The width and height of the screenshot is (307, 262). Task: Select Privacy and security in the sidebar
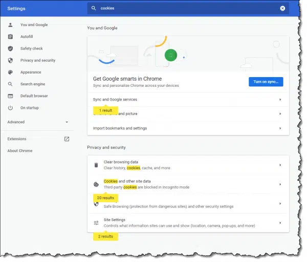pyautogui.click(x=38, y=60)
